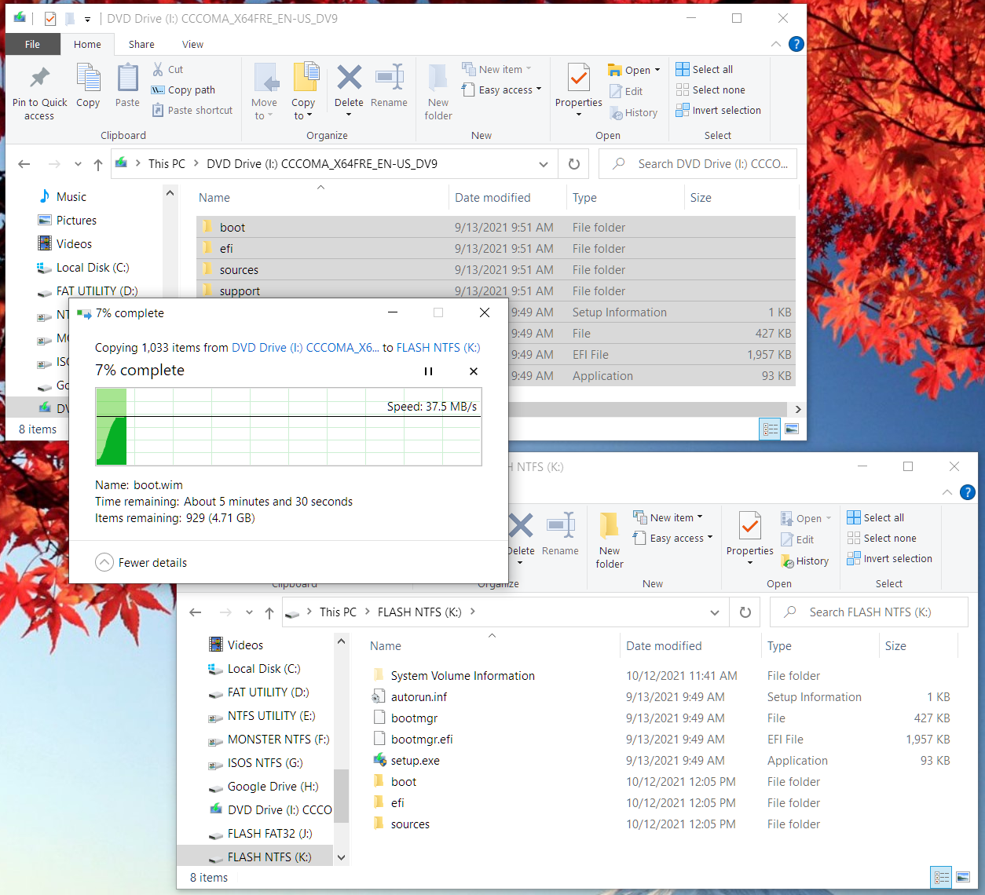Click New folder in FLASH NTFS window ribbon
985x895 pixels.
coord(610,541)
